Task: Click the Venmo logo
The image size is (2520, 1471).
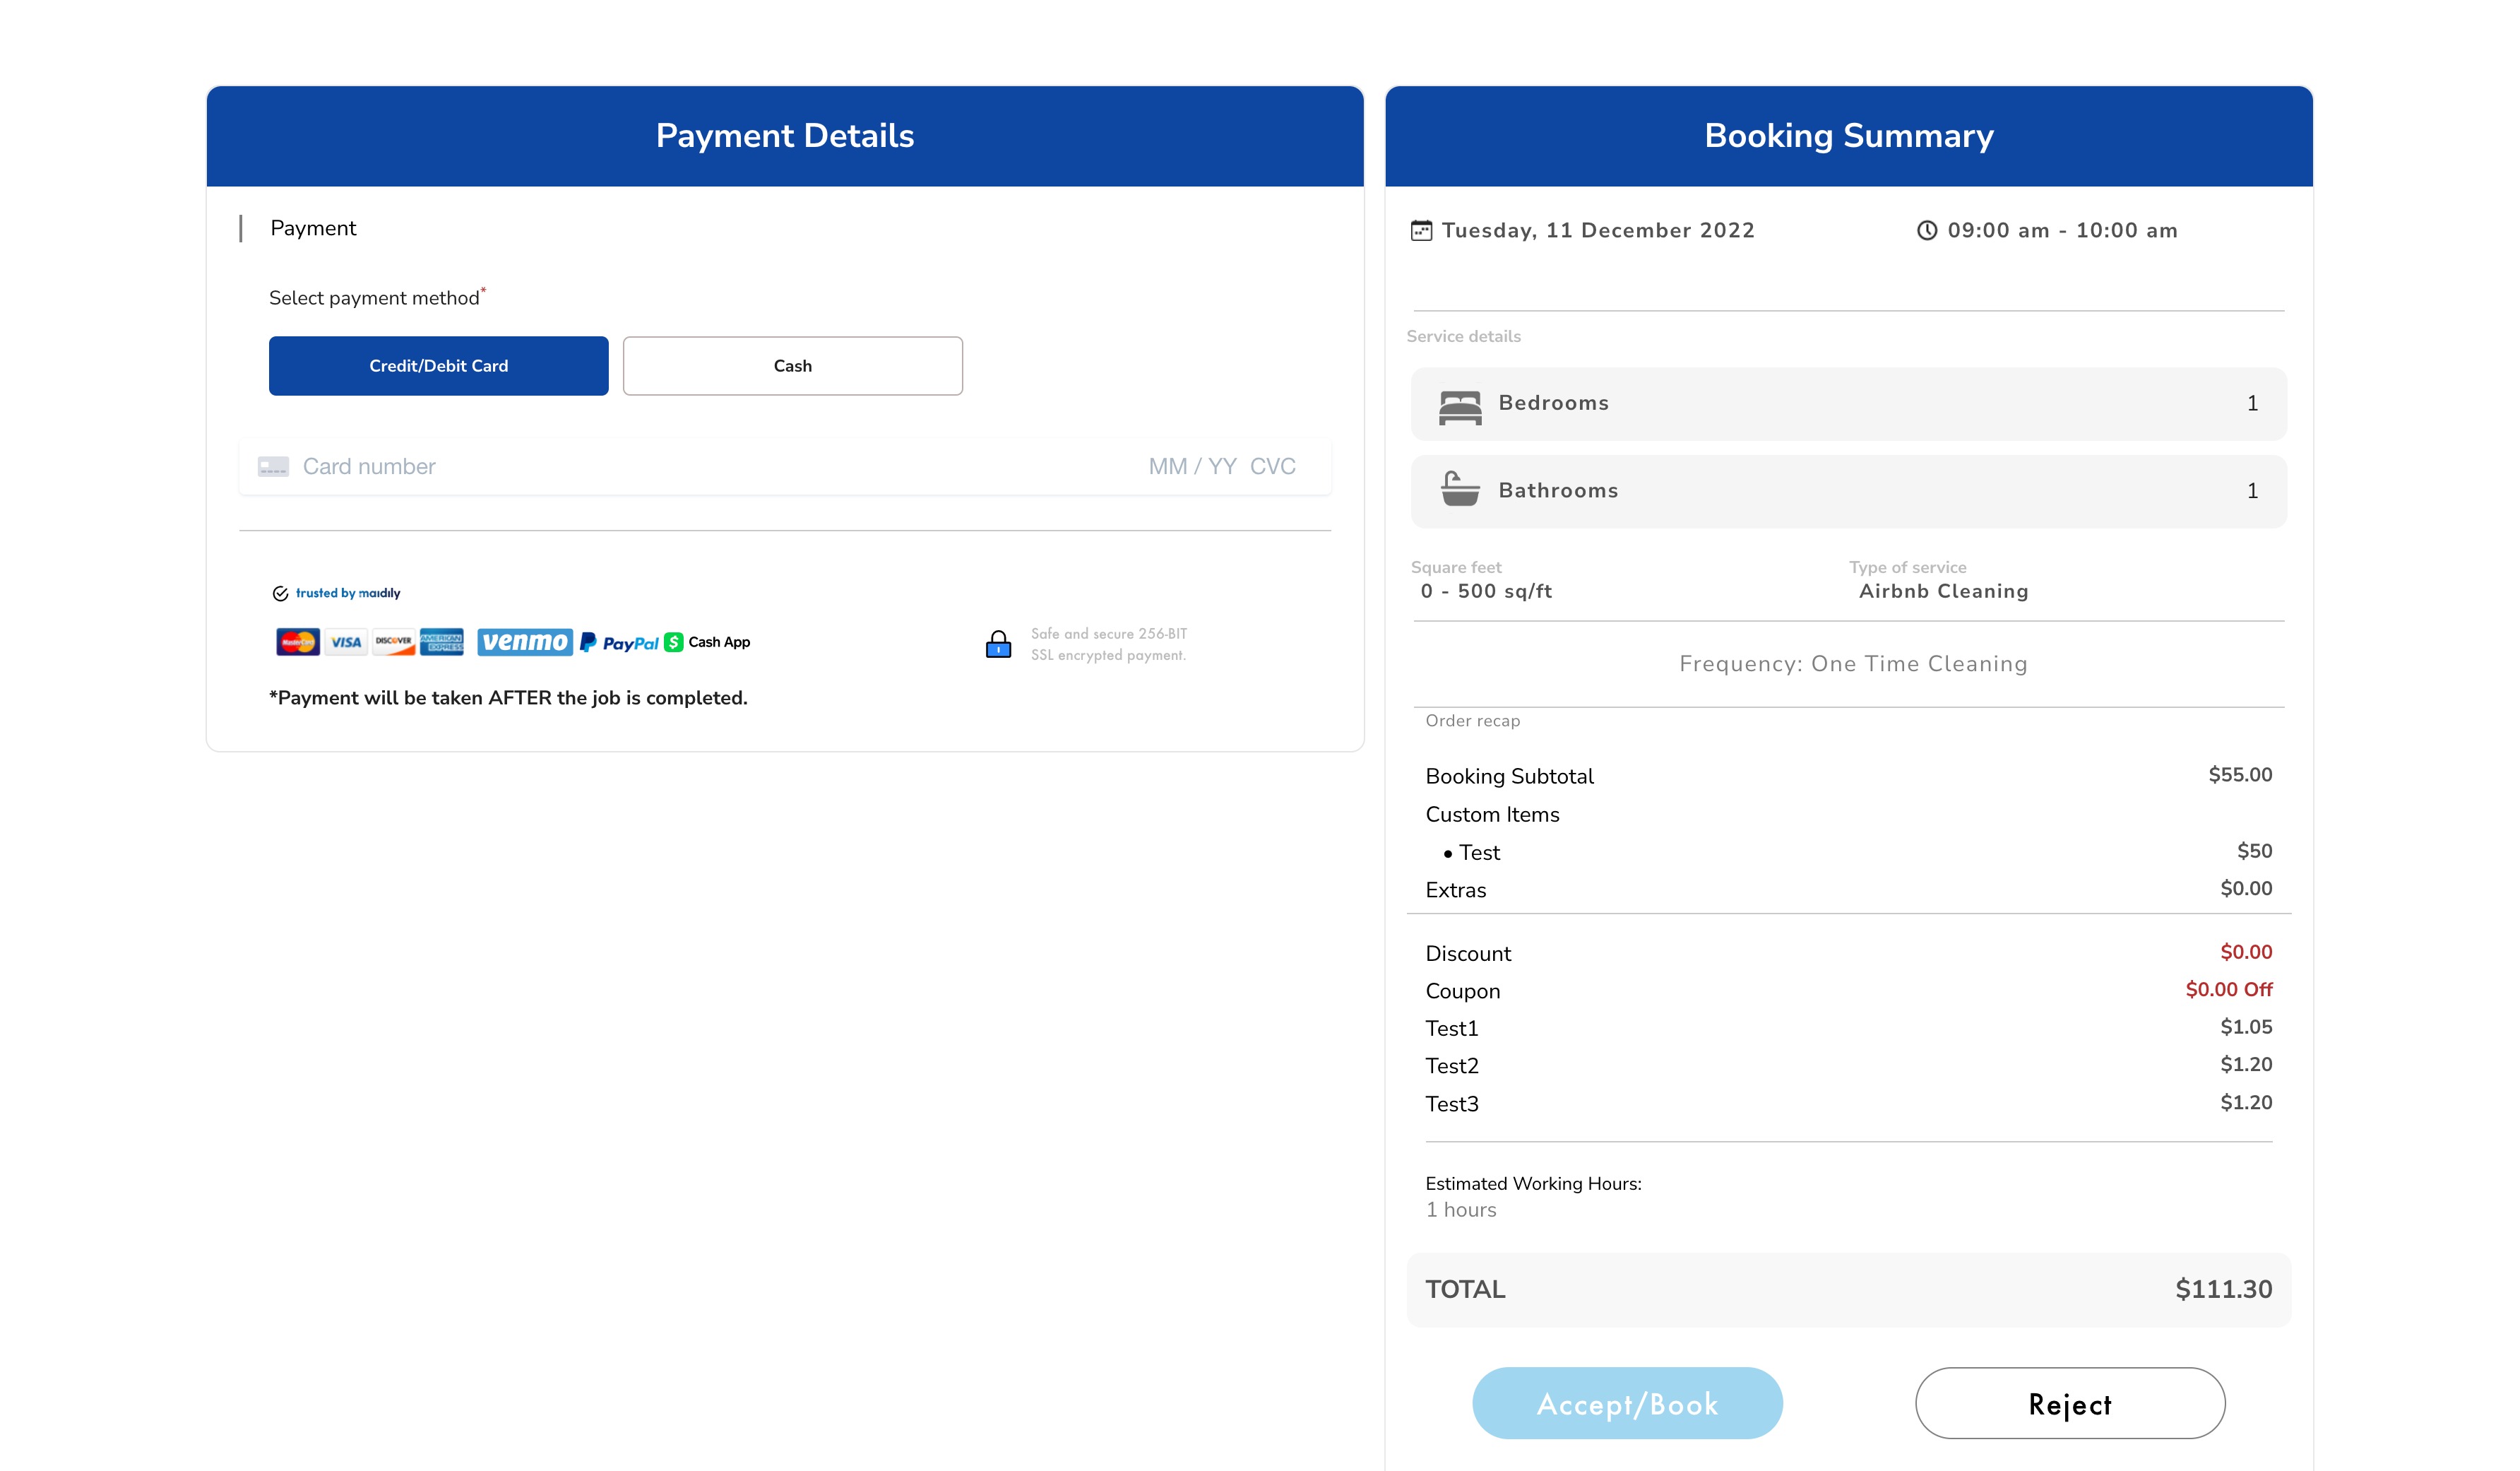Action: (x=525, y=642)
